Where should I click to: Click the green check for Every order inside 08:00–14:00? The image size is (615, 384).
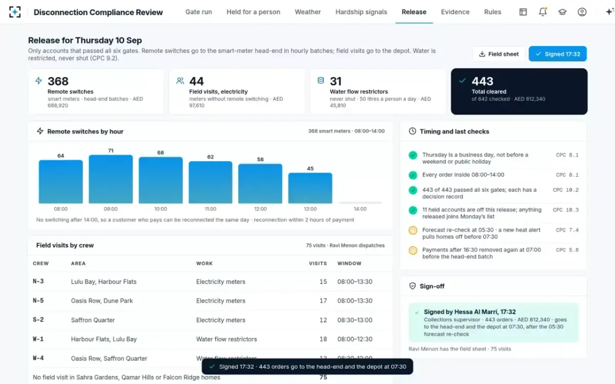tap(413, 175)
